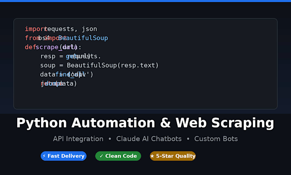Click the 'find_all' data code line
Screen dimensions: 291x175
pos(67,74)
